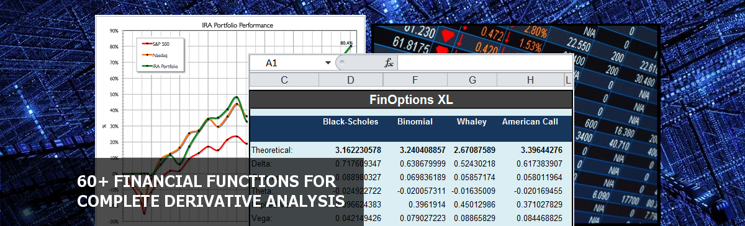
Task: Select cell with value 3.162230578
Action: click(x=358, y=149)
